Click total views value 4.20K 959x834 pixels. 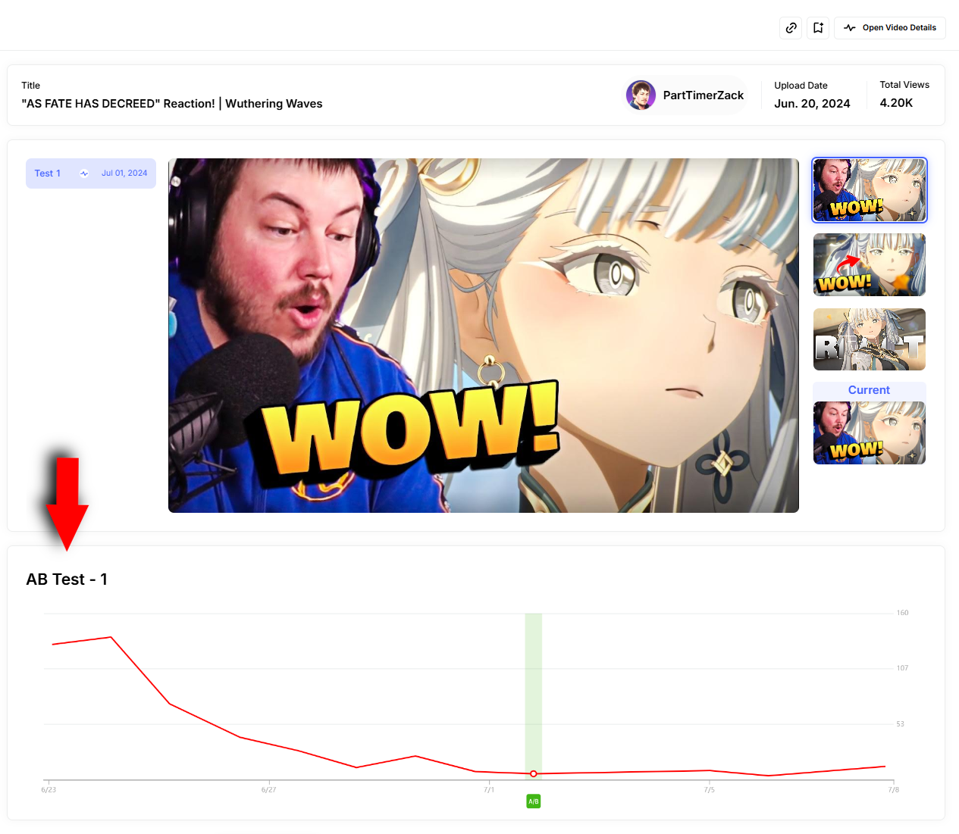(896, 103)
